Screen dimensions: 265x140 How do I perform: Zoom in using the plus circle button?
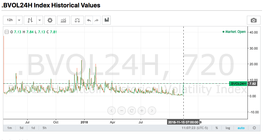[x=142, y=111]
